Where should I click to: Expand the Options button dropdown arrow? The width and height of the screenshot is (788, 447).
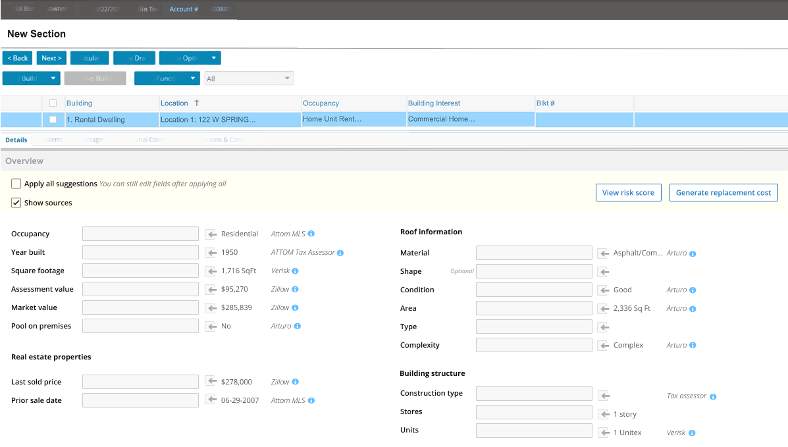[212, 57]
